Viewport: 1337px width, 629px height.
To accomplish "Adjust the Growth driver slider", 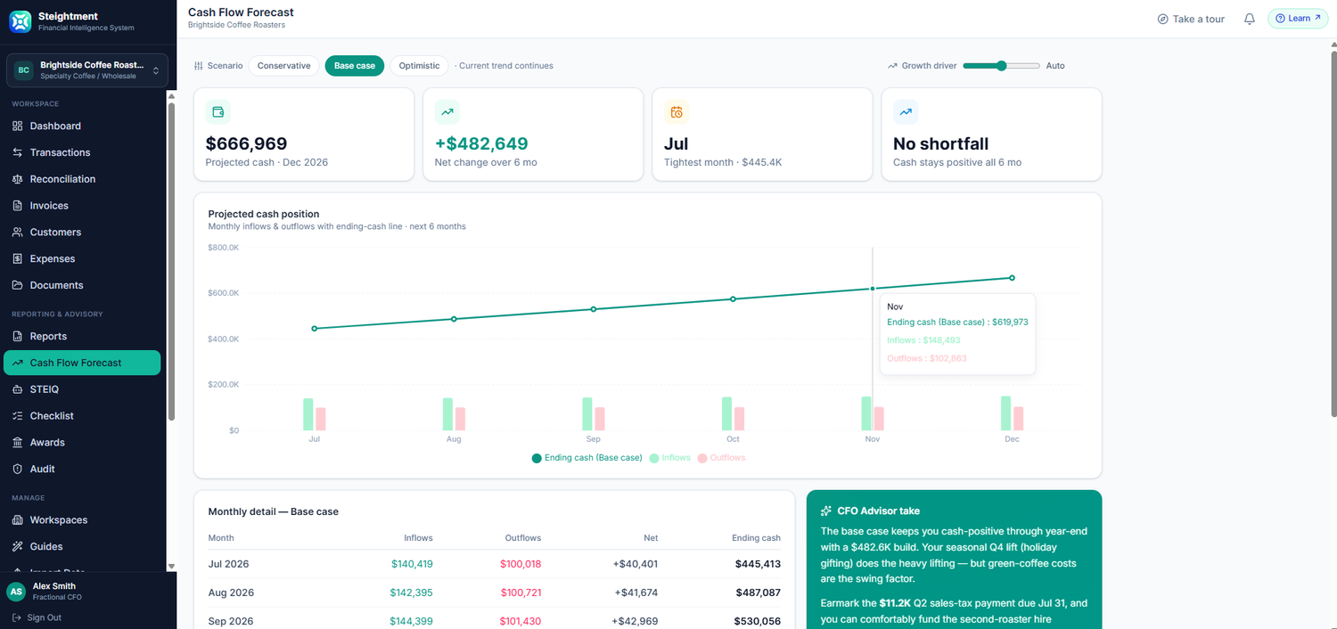I will [x=1001, y=66].
